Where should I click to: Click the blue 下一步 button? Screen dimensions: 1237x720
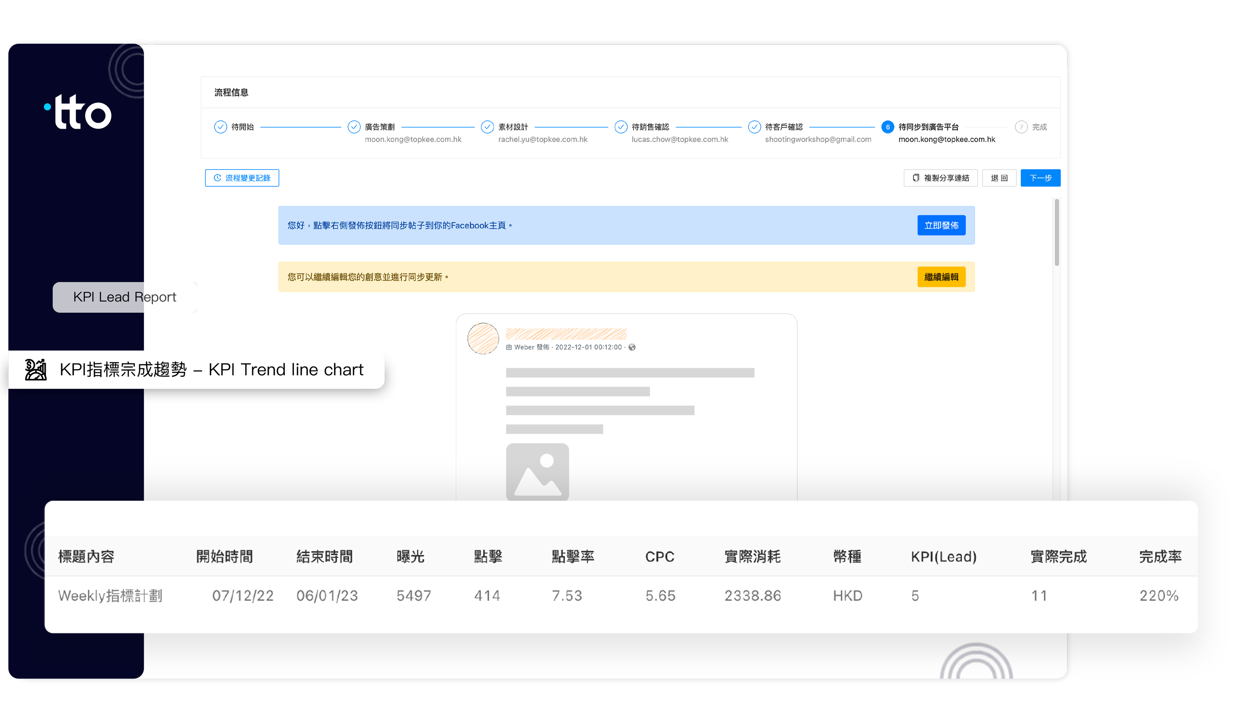coord(1040,178)
